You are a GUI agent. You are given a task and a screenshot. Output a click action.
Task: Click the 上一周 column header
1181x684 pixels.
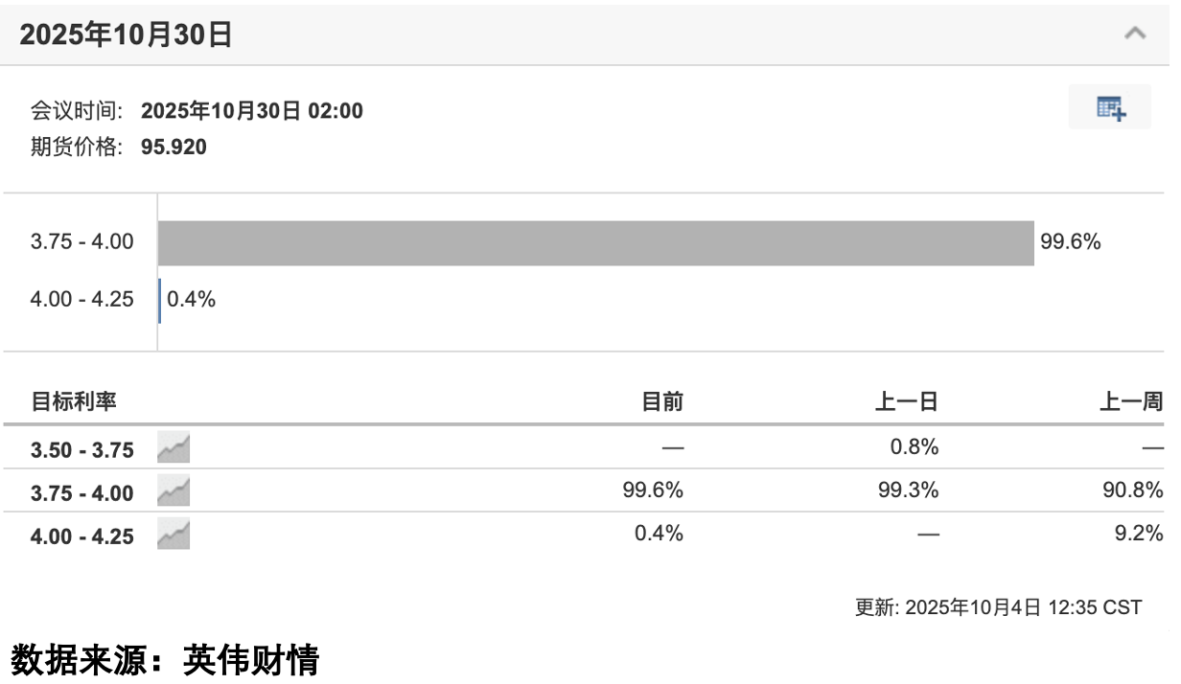pos(1130,402)
